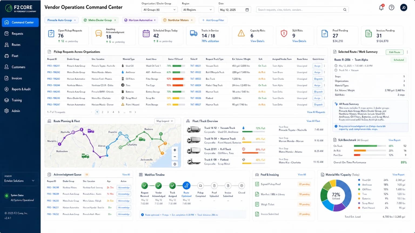The image size is (415, 233).
Task: Open the All Groups (6) dropdown
Action: [x=159, y=10]
